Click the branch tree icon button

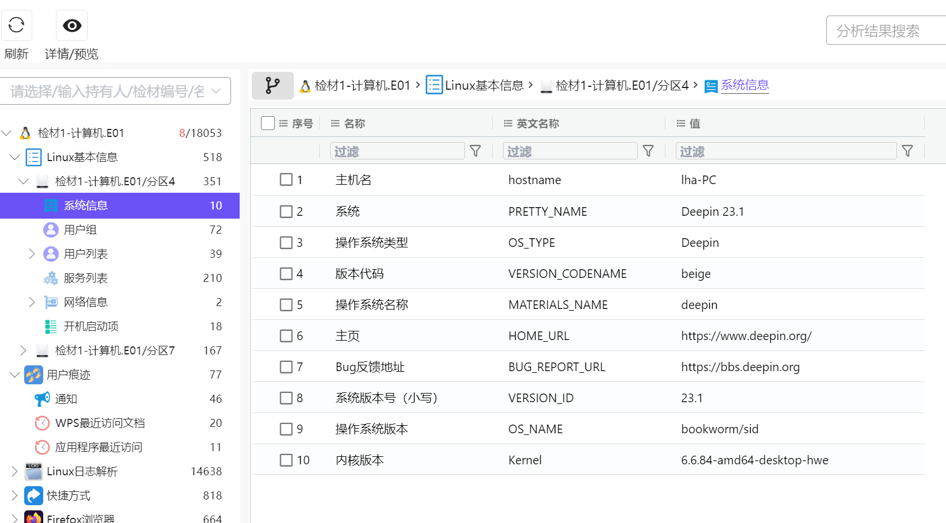273,86
